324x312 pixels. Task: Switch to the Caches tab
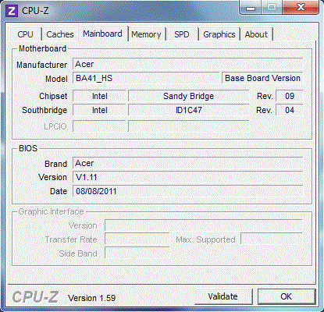click(x=60, y=34)
